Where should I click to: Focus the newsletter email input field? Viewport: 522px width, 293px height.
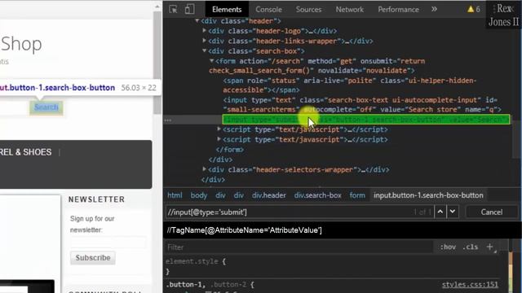108,243
